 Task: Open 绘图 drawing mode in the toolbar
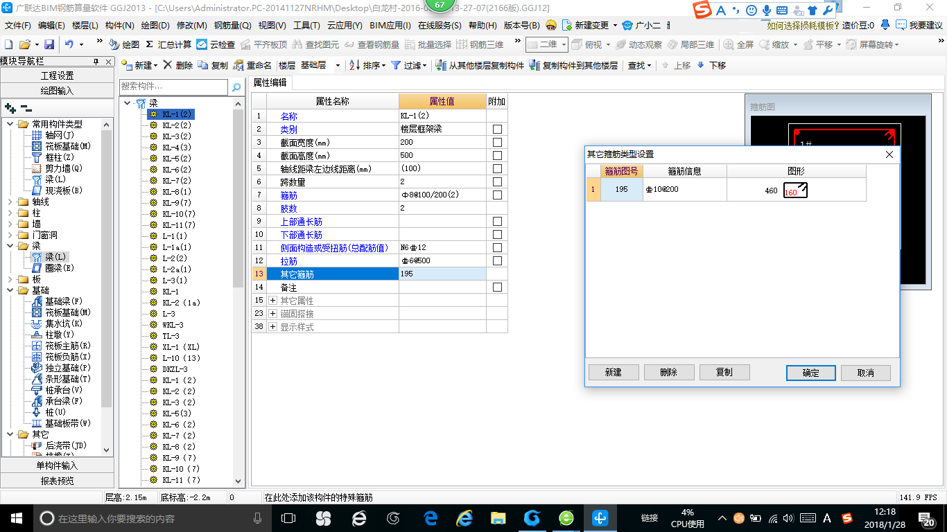125,44
